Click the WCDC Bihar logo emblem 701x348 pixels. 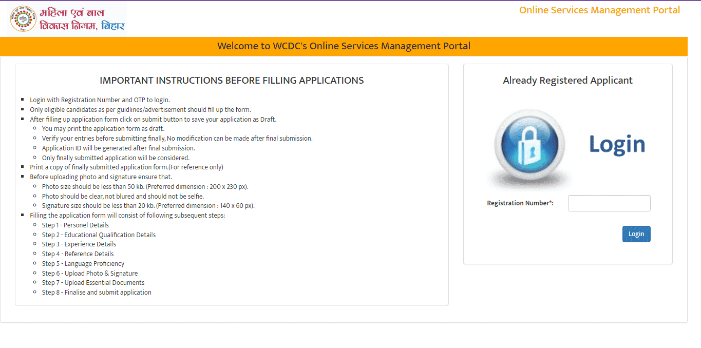pyautogui.click(x=23, y=19)
